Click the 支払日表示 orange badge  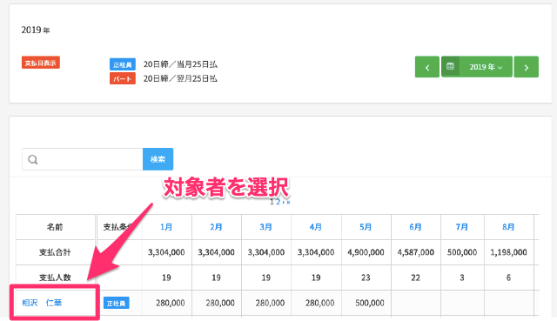coord(41,63)
